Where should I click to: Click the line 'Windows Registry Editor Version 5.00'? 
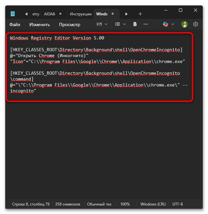tap(57, 38)
